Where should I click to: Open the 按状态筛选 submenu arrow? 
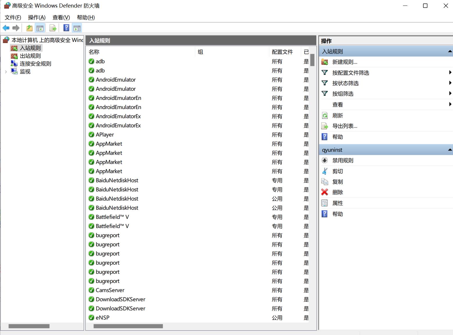pos(450,83)
